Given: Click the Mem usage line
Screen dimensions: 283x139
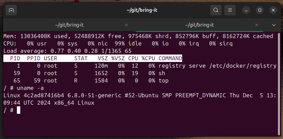Looking at the screenshot, I should 138,36.
